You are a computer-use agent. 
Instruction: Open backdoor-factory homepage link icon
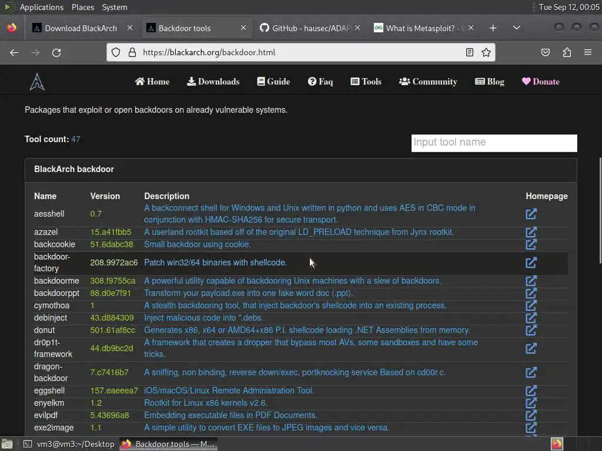531,262
